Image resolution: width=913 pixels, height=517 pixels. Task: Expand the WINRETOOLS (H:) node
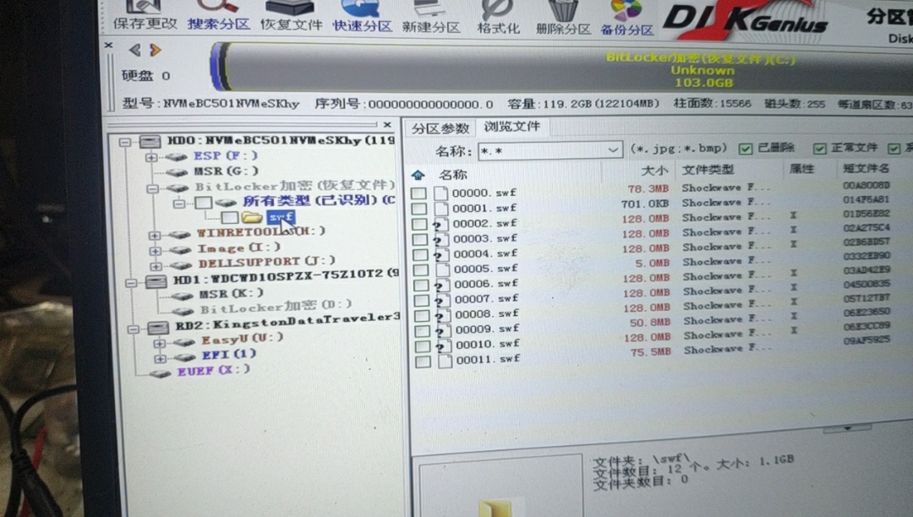click(155, 235)
